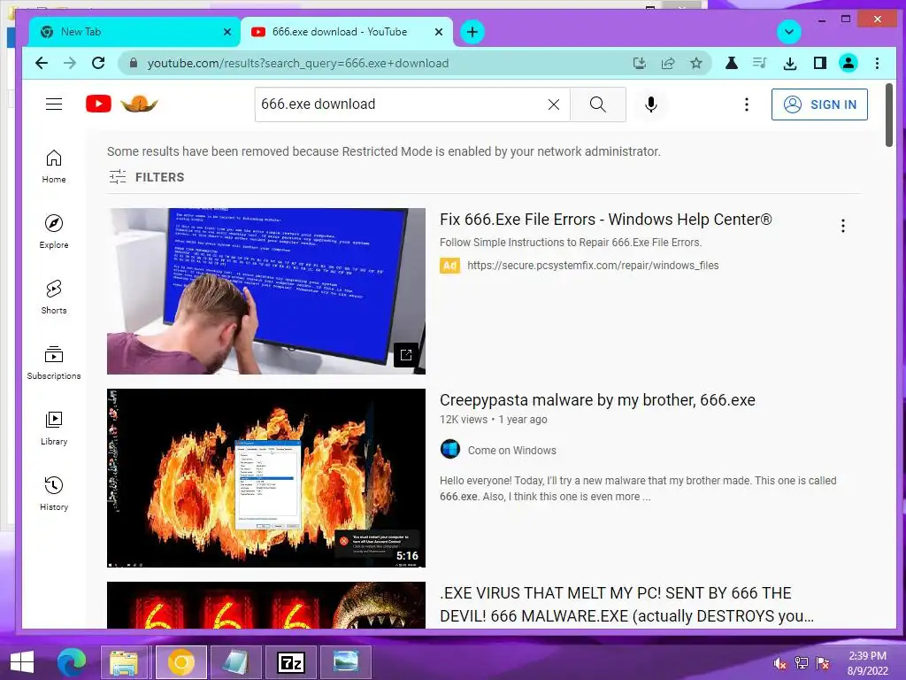Open options menu for the 666.Exe ad
The height and width of the screenshot is (680, 906).
click(843, 226)
